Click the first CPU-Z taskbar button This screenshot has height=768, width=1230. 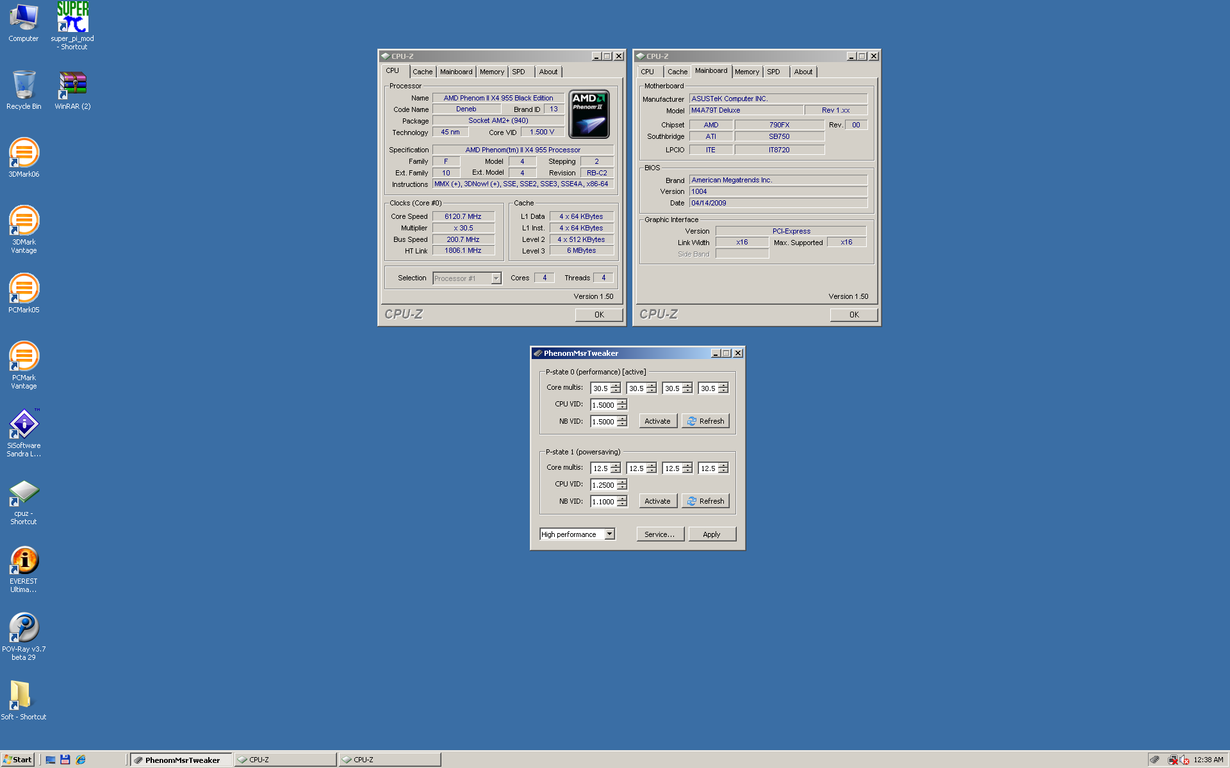pos(286,760)
